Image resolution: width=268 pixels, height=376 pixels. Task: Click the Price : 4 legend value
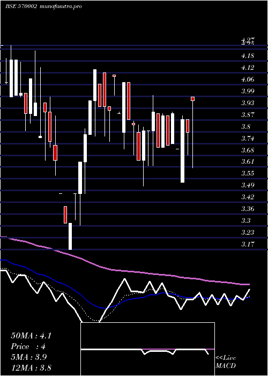point(28,346)
